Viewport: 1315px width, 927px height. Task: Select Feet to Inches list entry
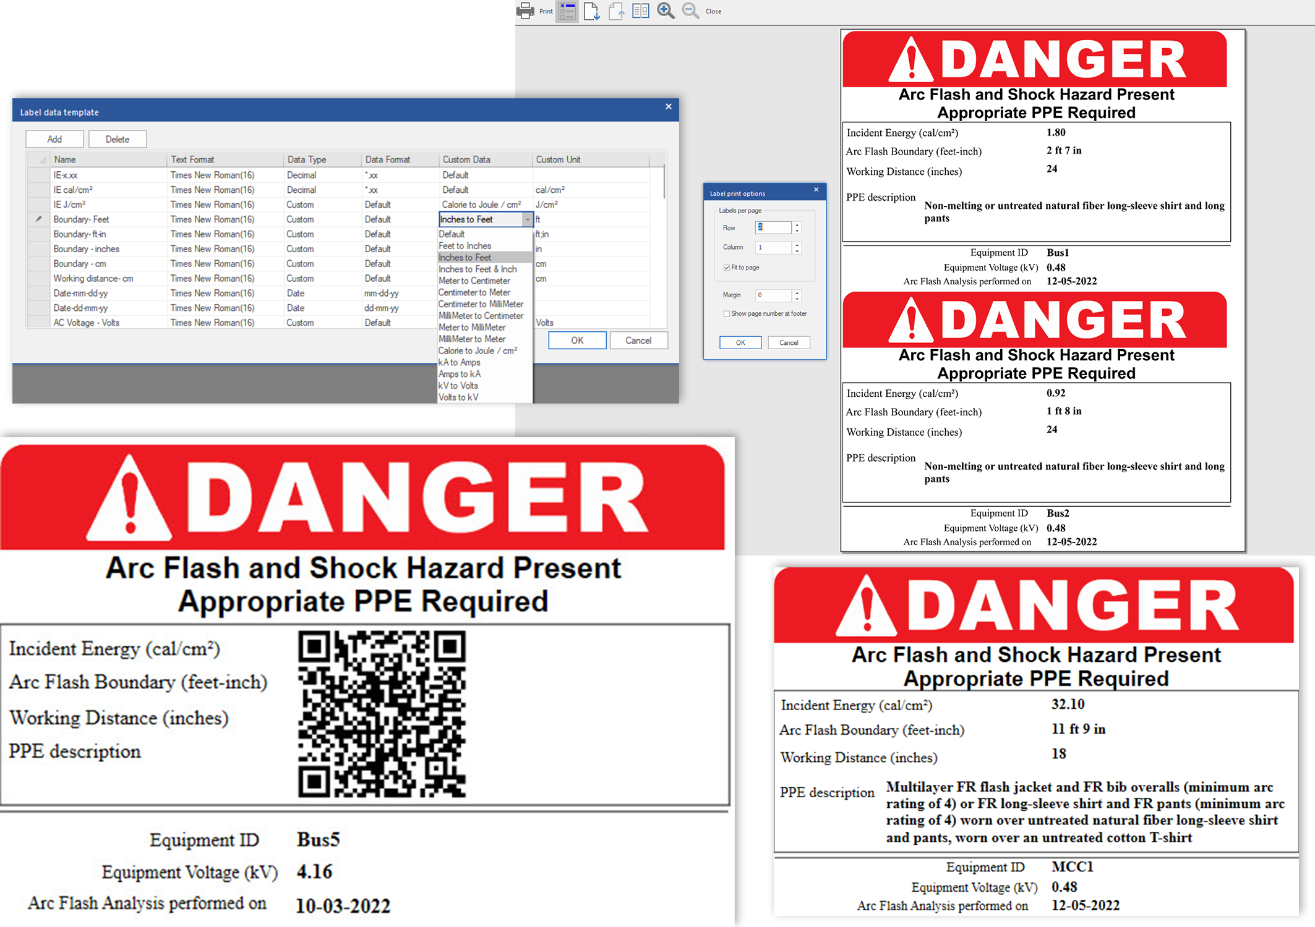pyautogui.click(x=465, y=246)
